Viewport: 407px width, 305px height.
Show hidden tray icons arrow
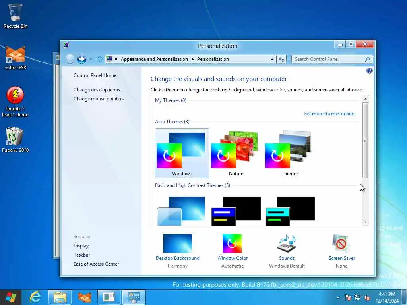[338, 298]
